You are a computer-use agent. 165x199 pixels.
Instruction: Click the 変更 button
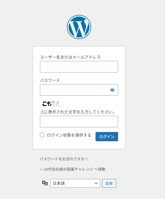[x=109, y=183]
